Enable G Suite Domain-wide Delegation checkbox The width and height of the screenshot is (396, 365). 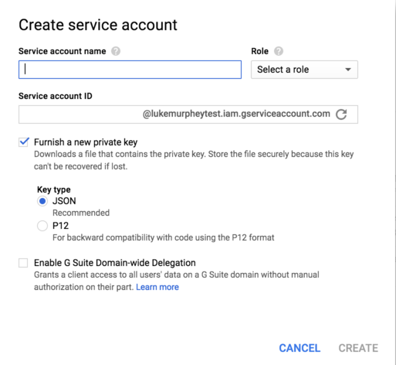23,263
